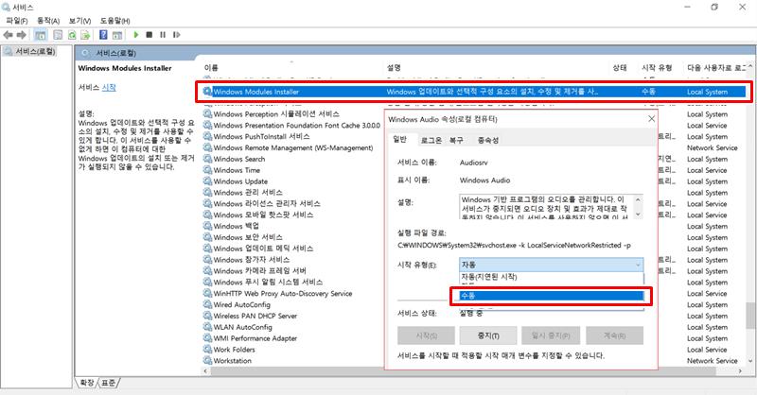Toggle the show/hide action pane icon
Screen dimensions: 757x395
[x=116, y=35]
